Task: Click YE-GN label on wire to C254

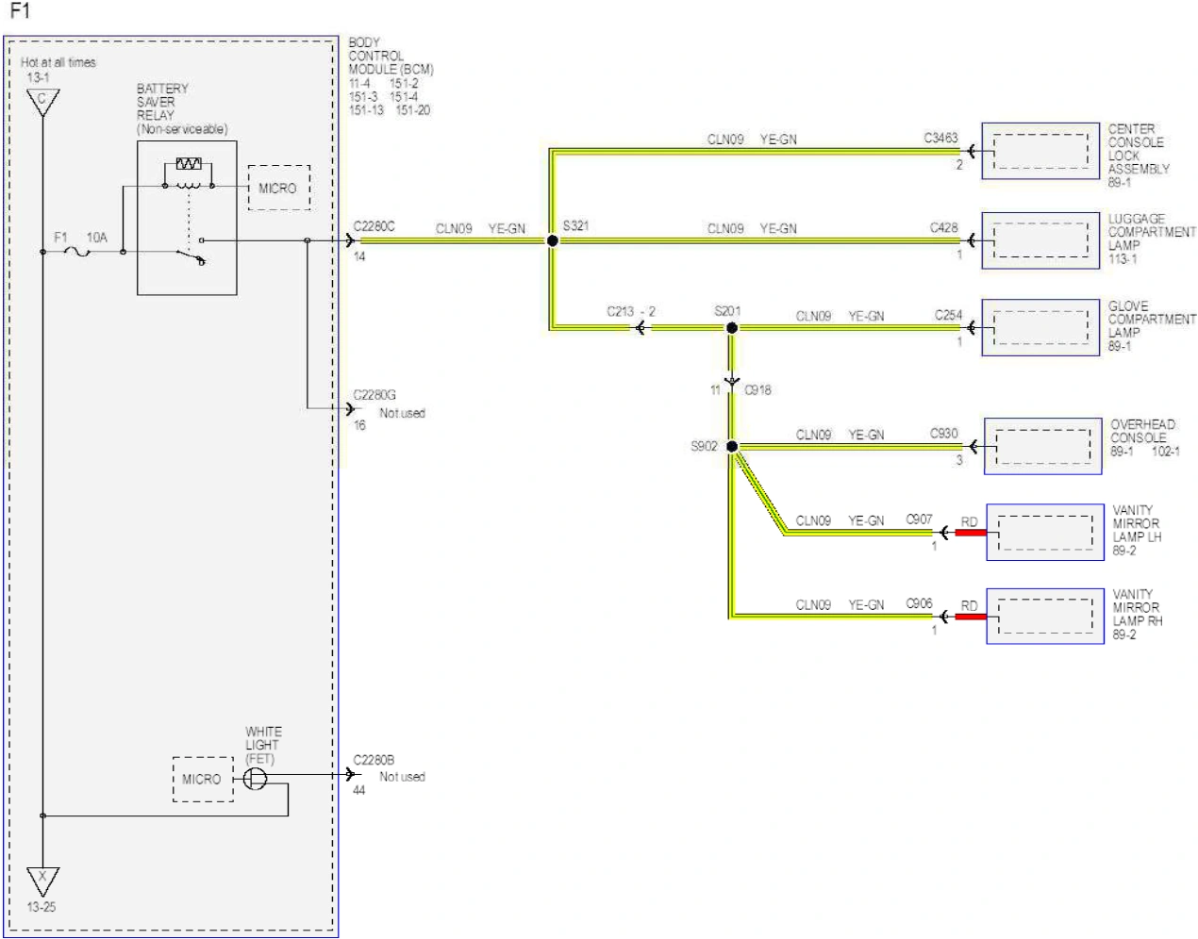Action: click(866, 316)
